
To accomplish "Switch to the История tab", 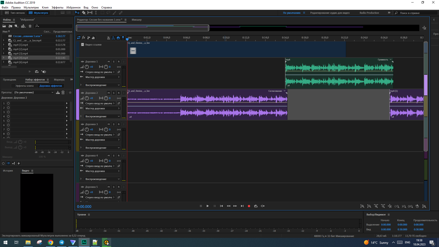I will tap(8, 171).
